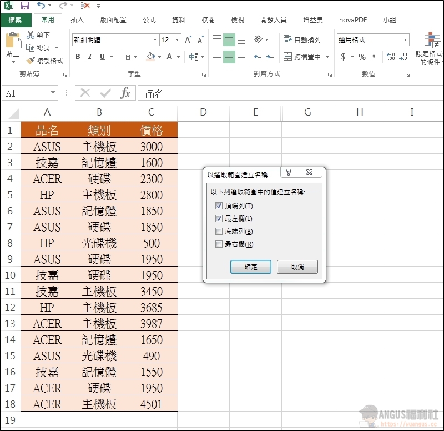Open the 公式 ribbon tab
444x431 pixels.
point(149,20)
